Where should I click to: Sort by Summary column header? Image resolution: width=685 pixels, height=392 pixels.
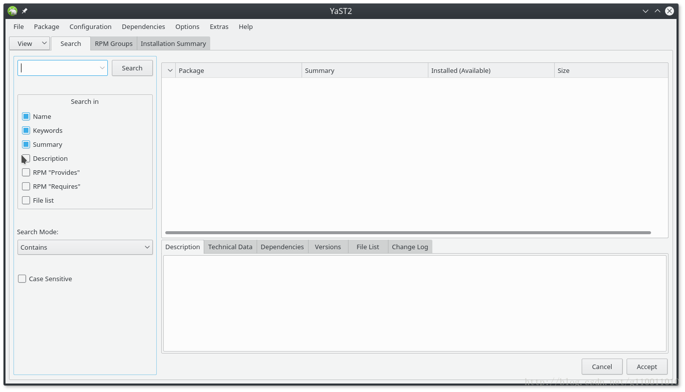(x=365, y=70)
